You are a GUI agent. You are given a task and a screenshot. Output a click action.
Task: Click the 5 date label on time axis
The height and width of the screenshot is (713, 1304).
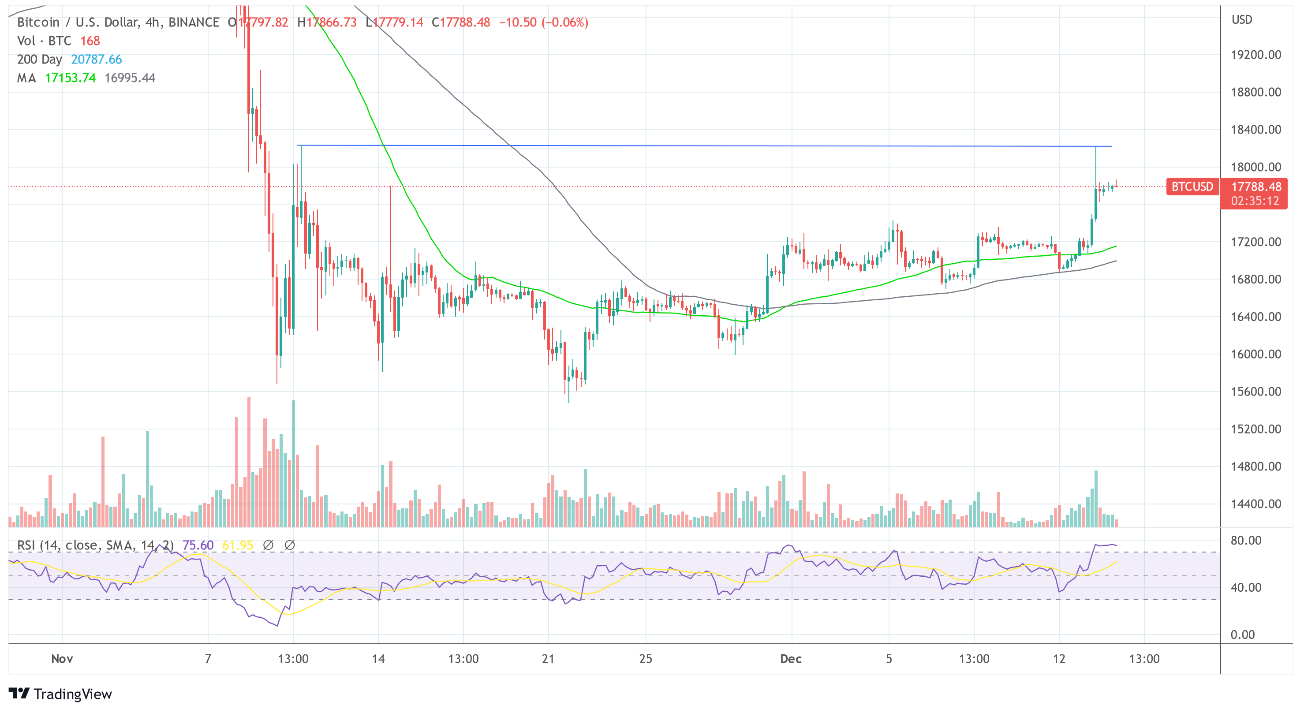(889, 659)
